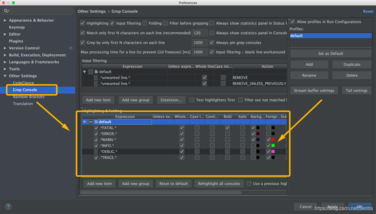
Task: Enable the .*DEBUG.* row checkbox
Action: point(96,152)
